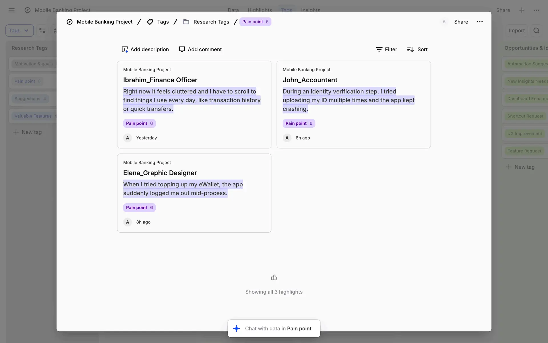Open the three-dots menu beside Share
Viewport: 548px width, 343px height.
pyautogui.click(x=480, y=22)
